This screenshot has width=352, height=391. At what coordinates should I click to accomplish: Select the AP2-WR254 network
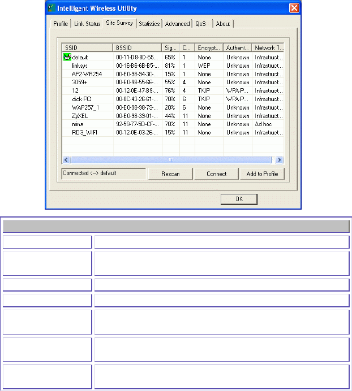click(x=173, y=74)
